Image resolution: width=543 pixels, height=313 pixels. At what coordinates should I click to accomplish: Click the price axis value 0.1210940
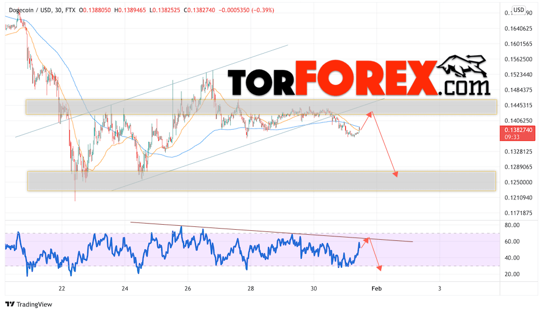pos(518,197)
